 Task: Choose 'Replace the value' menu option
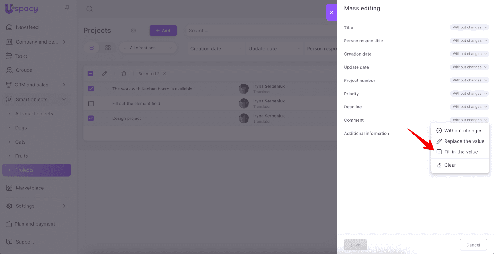pos(464,141)
